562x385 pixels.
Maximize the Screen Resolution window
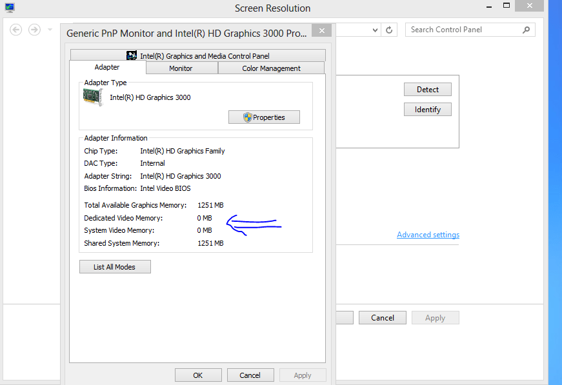506,6
